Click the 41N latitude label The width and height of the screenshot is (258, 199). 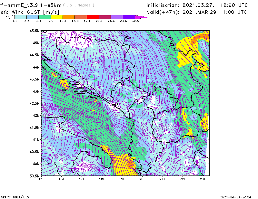point(36,140)
